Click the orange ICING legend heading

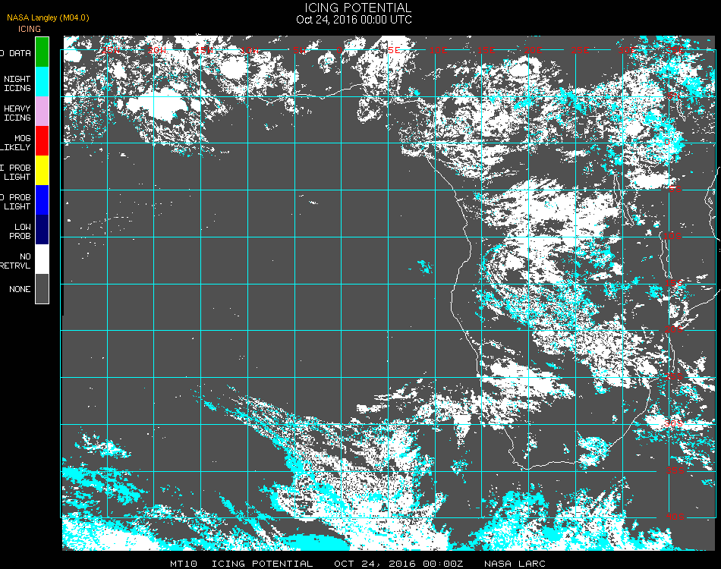[x=30, y=29]
